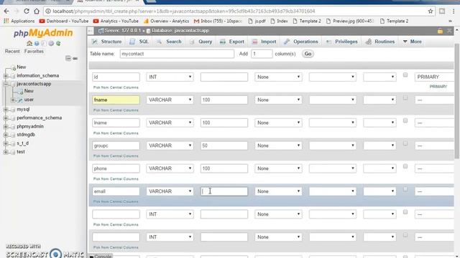
Task: Collapse all tree items icon in sidebar
Action: (68, 58)
